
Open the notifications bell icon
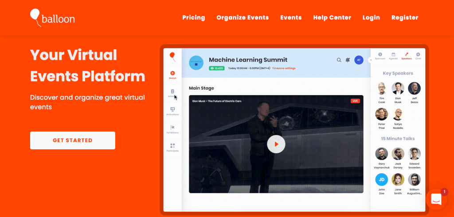[348, 60]
